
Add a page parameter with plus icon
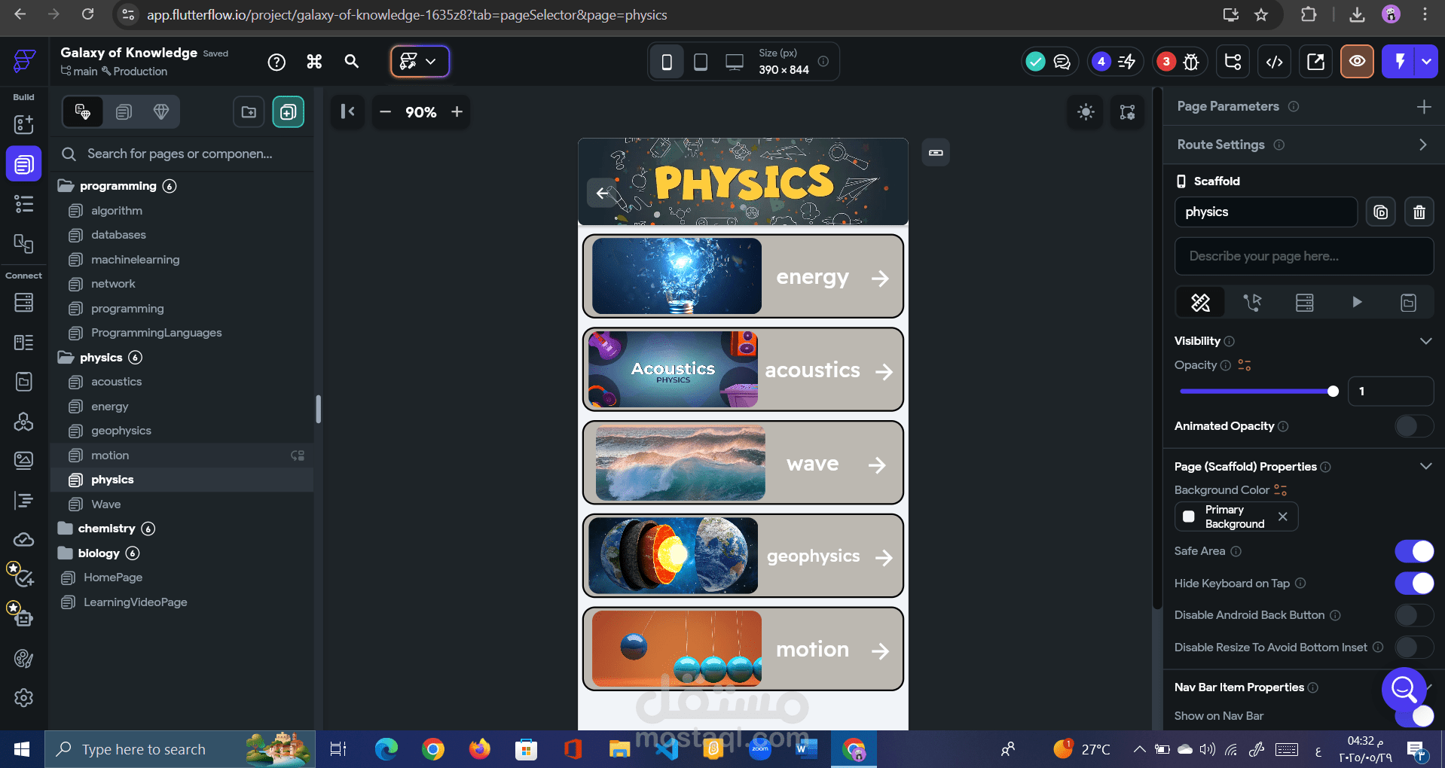[1424, 107]
